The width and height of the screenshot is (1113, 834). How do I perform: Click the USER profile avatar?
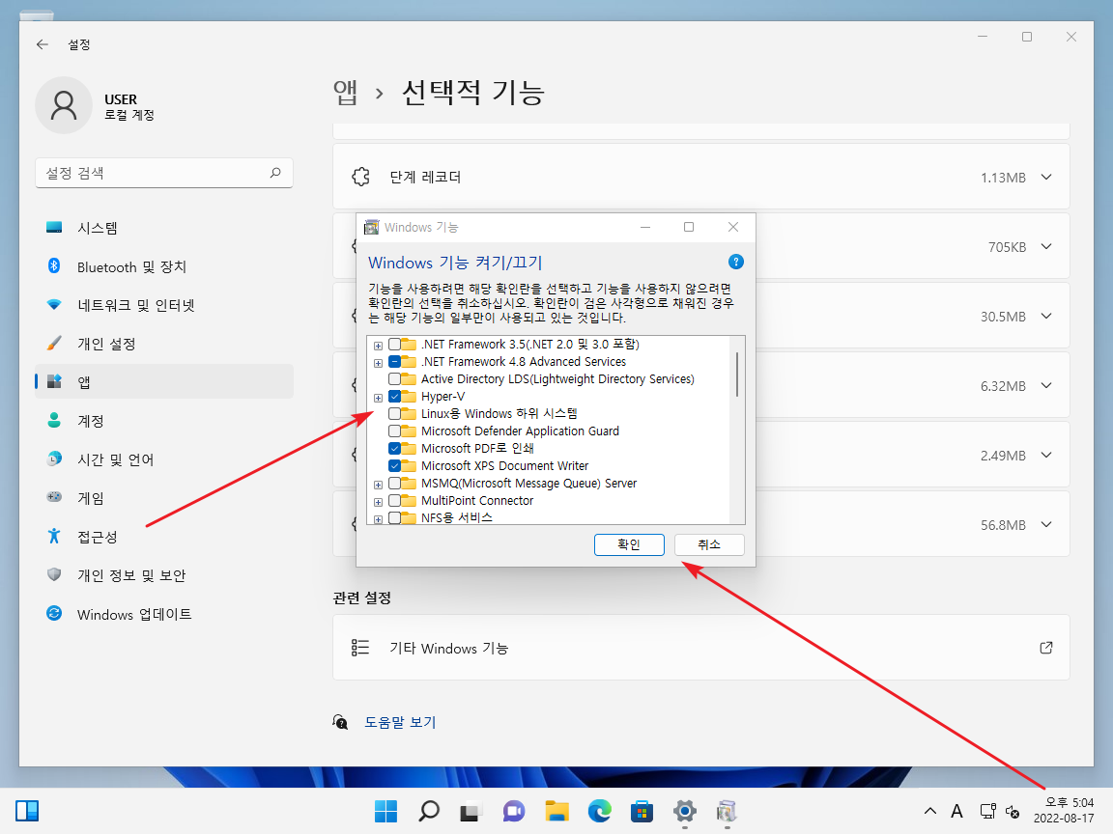[64, 105]
